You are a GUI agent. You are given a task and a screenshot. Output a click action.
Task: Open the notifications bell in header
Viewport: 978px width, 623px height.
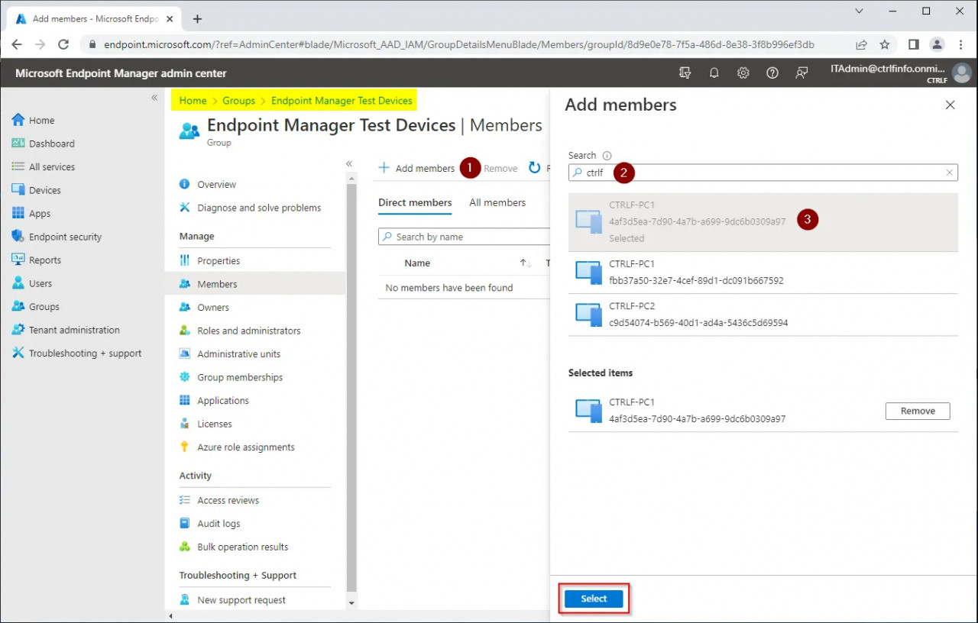click(x=714, y=73)
